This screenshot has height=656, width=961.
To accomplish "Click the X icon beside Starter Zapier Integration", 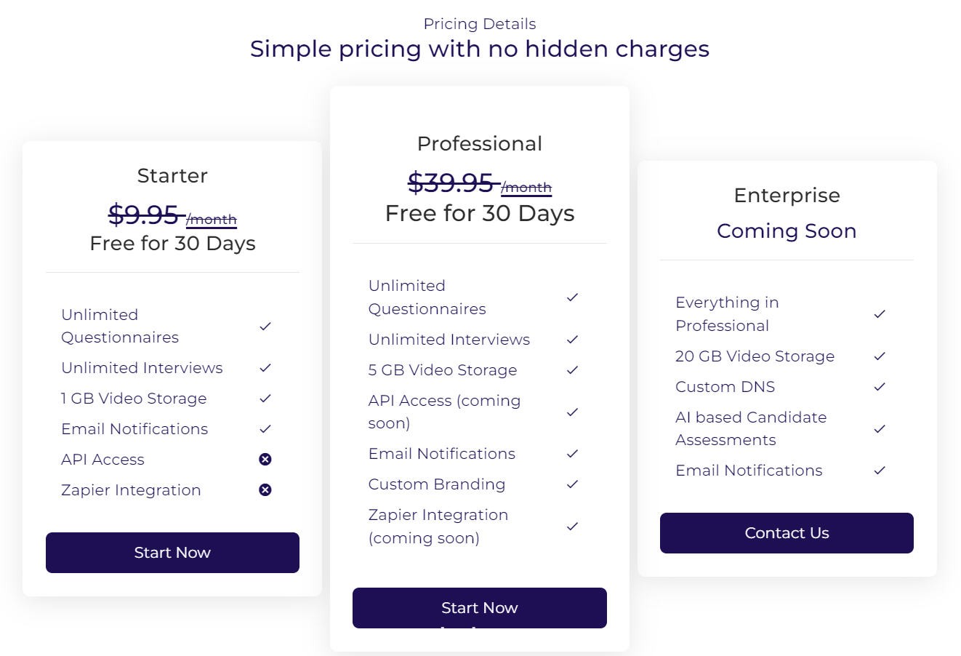I will point(265,490).
